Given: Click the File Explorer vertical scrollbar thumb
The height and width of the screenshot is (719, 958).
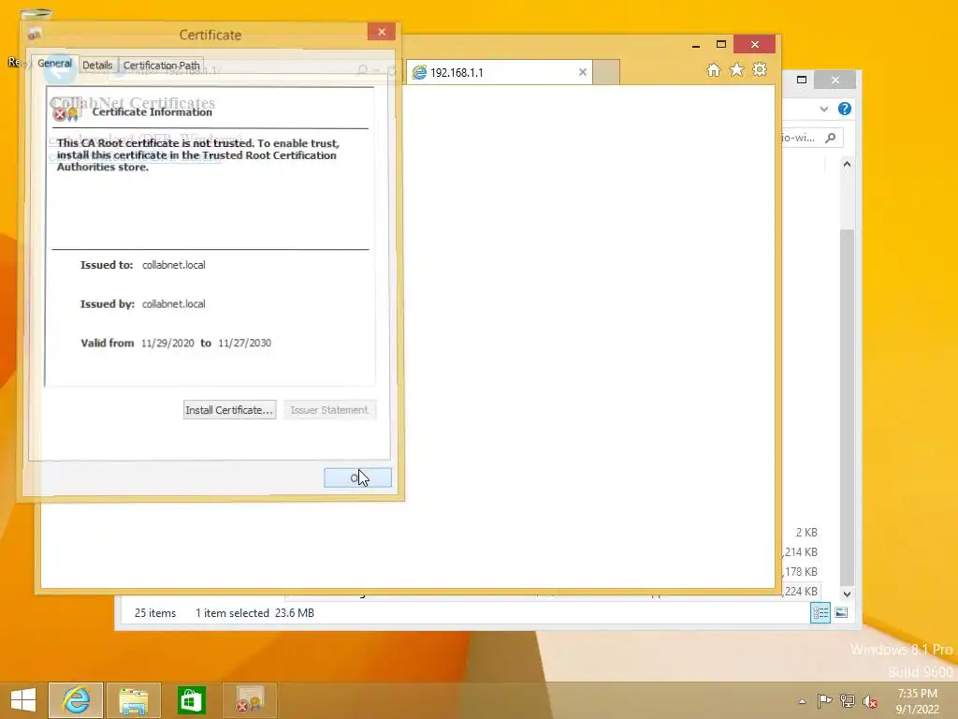Looking at the screenshot, I should coord(847,406).
